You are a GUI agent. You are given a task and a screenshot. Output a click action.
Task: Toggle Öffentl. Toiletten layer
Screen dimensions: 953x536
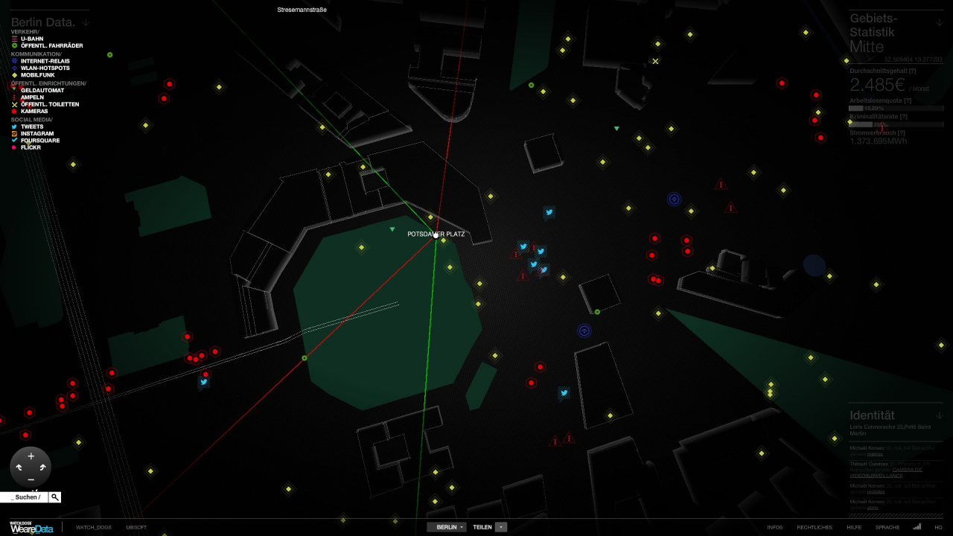(45, 104)
